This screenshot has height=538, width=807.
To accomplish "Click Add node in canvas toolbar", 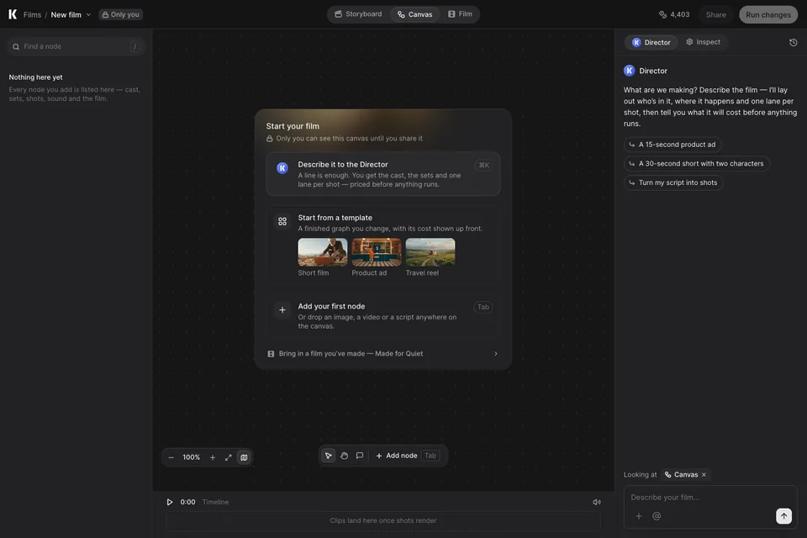I will point(407,456).
